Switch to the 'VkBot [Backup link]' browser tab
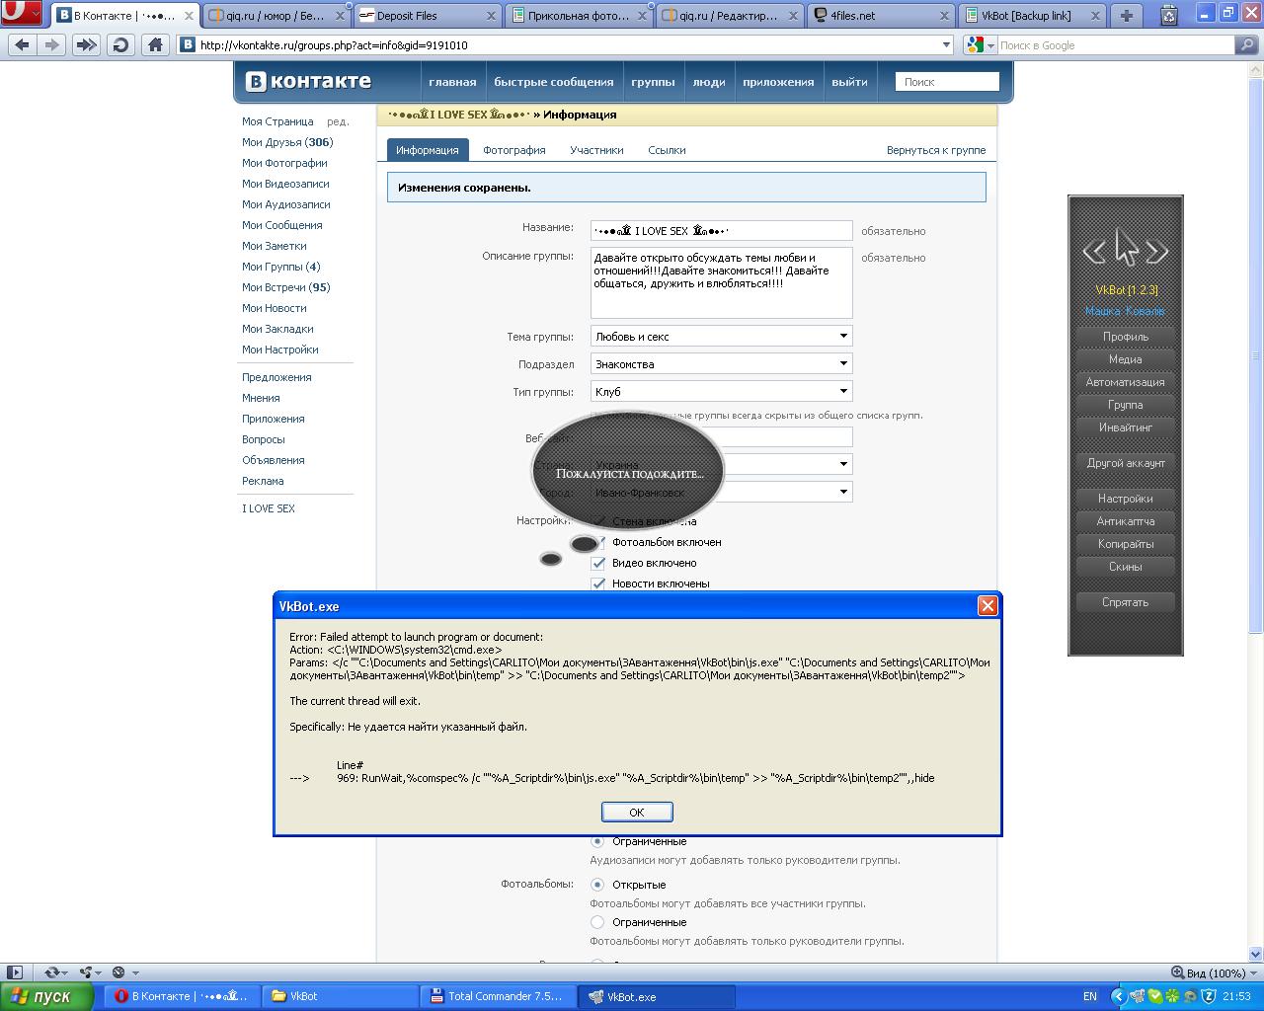This screenshot has height=1011, width=1264. (x=1032, y=16)
